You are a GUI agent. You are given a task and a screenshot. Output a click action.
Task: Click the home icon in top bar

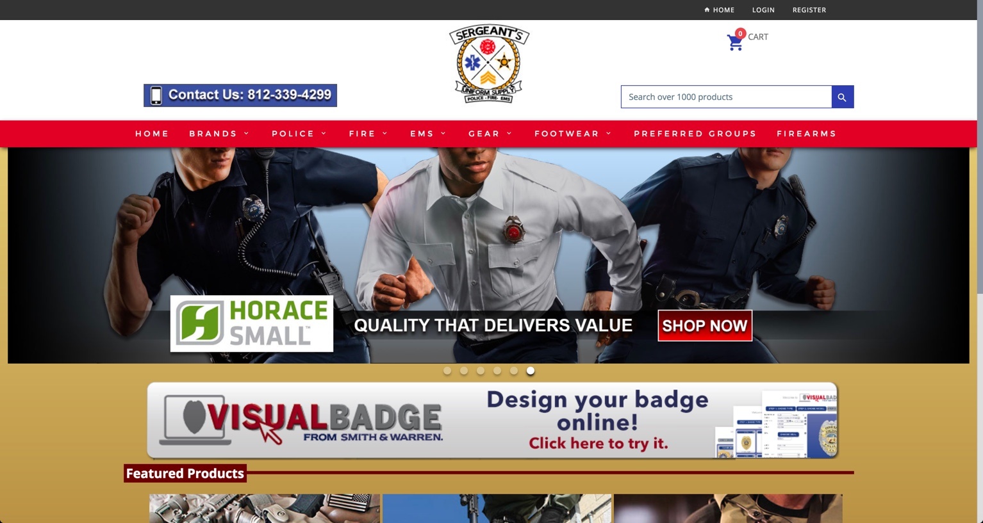[x=707, y=10]
